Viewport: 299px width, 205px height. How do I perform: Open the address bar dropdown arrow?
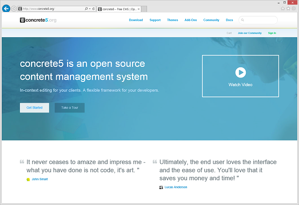click(89, 9)
